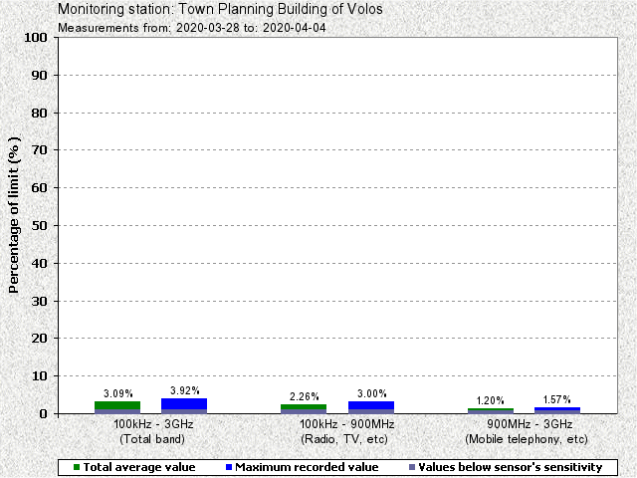Image resolution: width=637 pixels, height=478 pixels.
Task: Click the '100kHz - 3GHz' axis label
Action: click(153, 424)
